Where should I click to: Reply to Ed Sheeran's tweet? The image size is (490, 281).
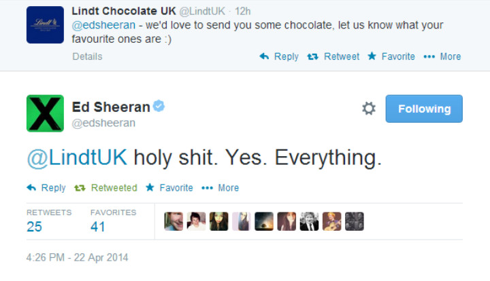tap(46, 187)
